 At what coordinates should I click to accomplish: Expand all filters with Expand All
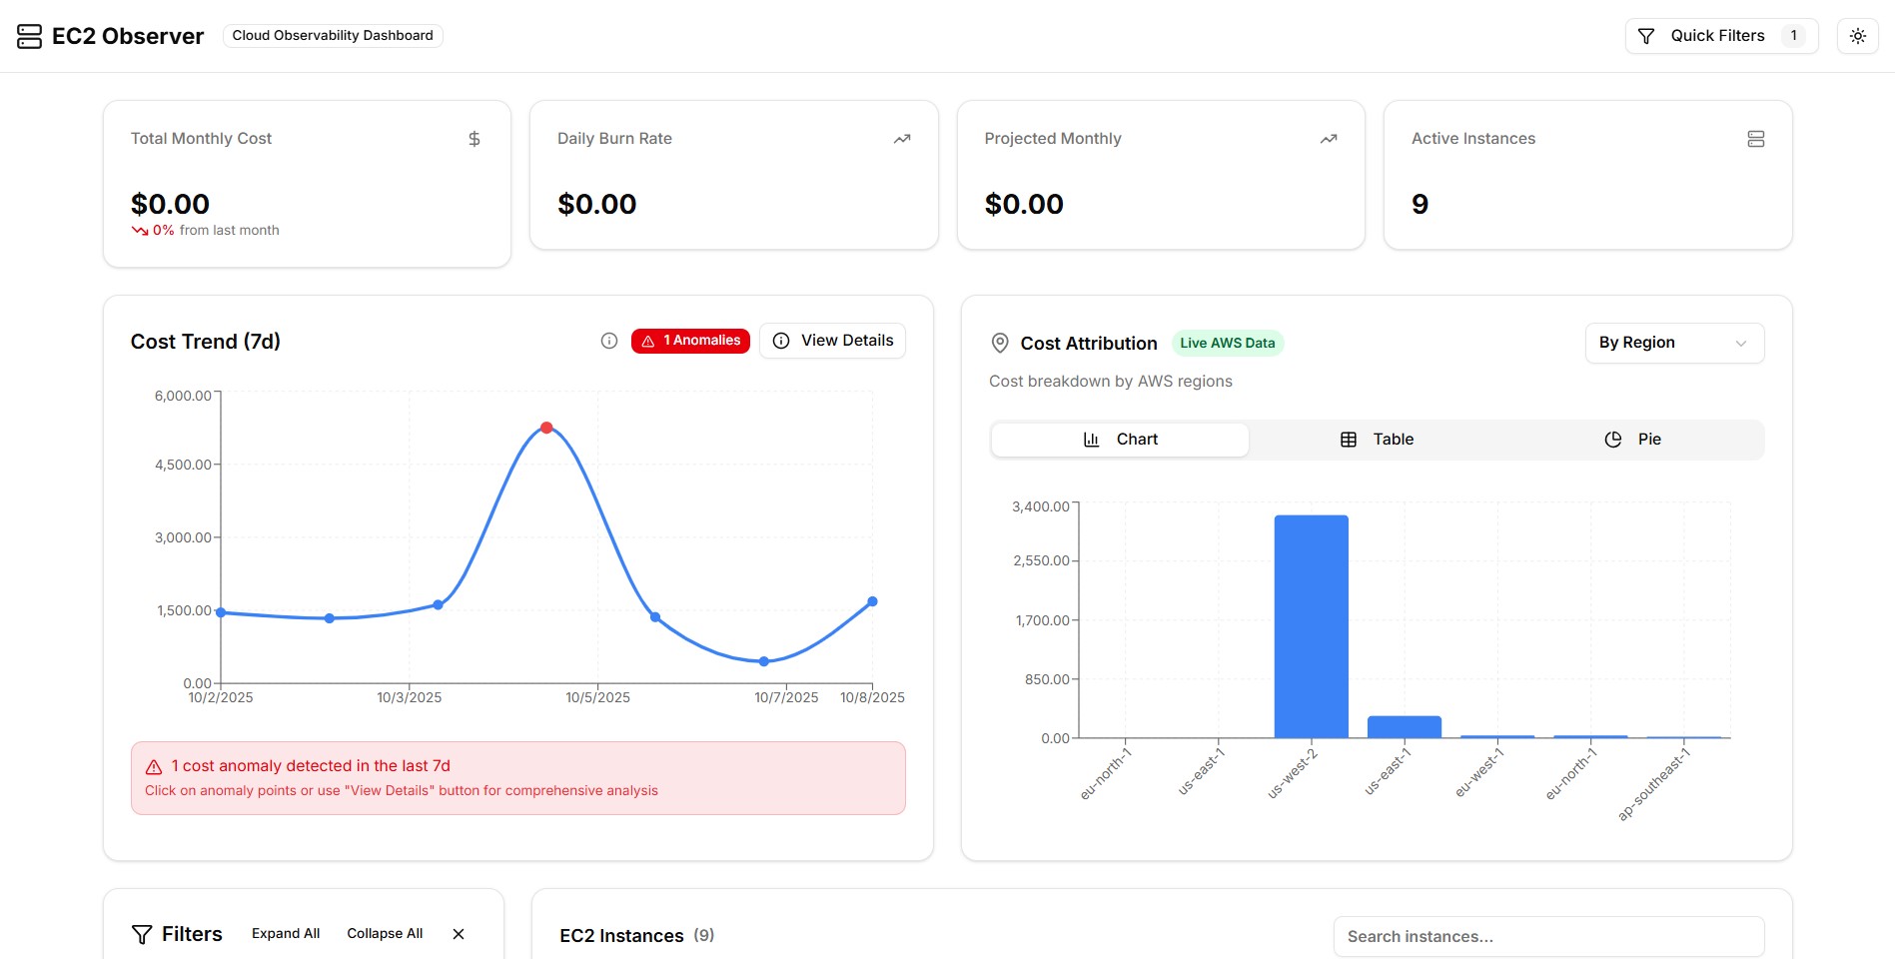(286, 933)
